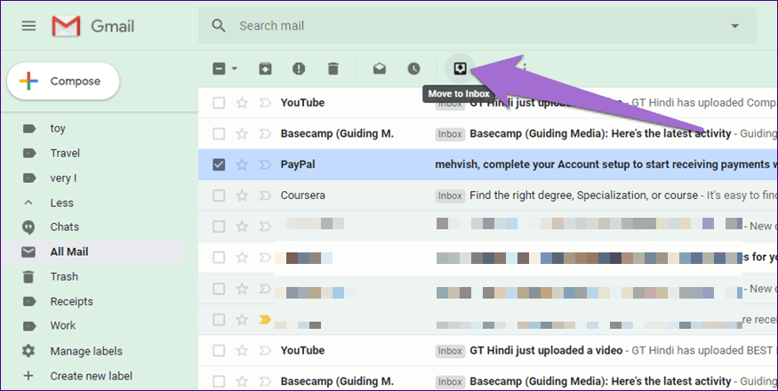Screen dimensions: 778x391
Task: Click Manage labels link
Action: coord(86,351)
